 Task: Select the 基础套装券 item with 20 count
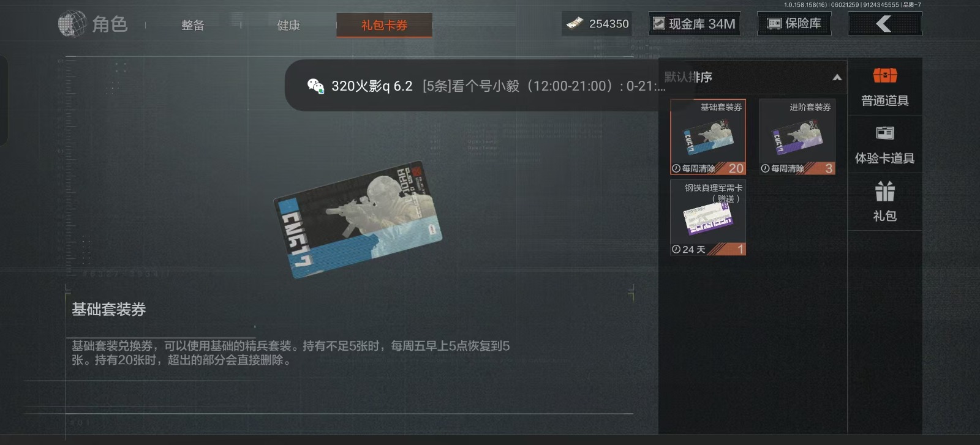coord(708,137)
